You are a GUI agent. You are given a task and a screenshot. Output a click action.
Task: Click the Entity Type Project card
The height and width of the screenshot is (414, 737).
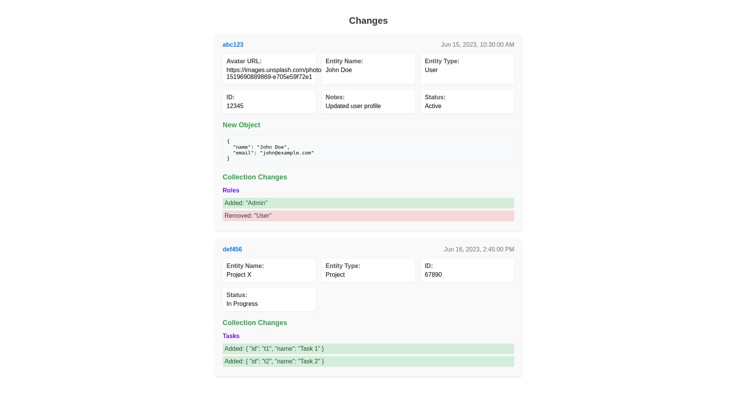368,270
